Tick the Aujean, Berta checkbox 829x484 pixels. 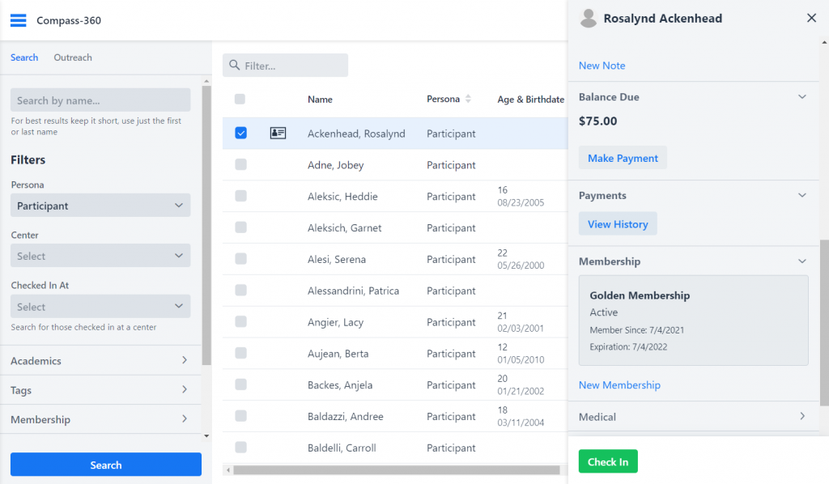point(240,353)
